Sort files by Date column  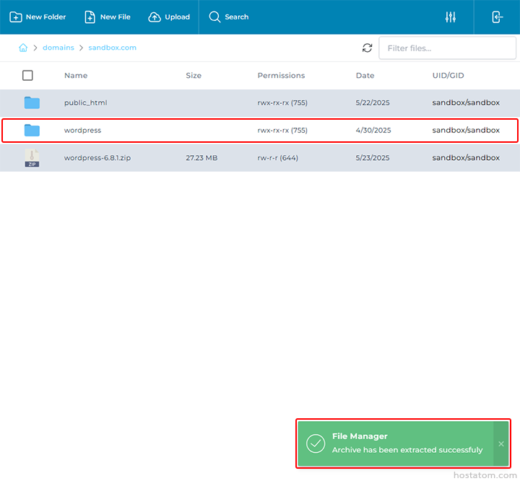point(365,75)
